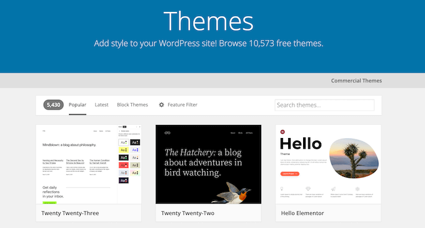Click the Hello Elementor theme title
The height and width of the screenshot is (228, 425).
[302, 213]
